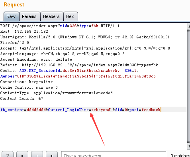The height and width of the screenshot is (157, 190).
Task: Click the scrollbar up arrow
Action: pyautogui.click(x=188, y=26)
